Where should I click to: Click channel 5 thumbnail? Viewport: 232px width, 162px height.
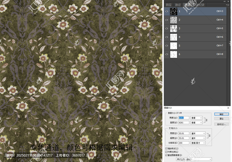tap(173, 46)
